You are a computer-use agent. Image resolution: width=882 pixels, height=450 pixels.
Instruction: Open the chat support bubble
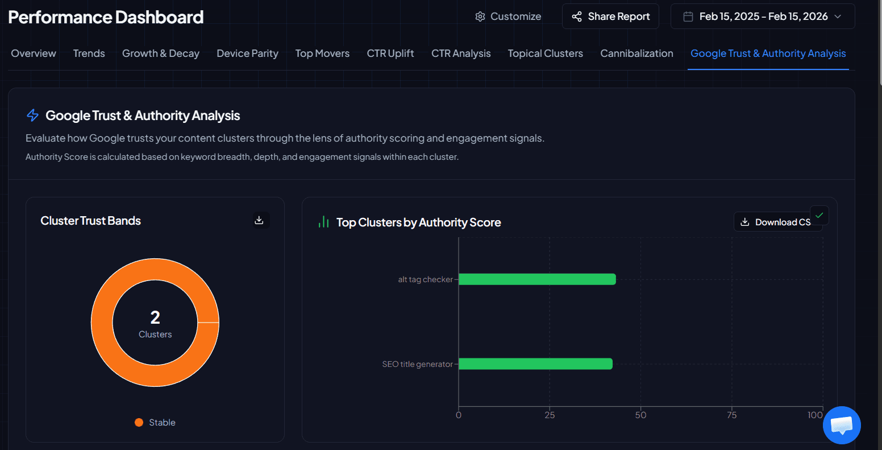(x=842, y=425)
